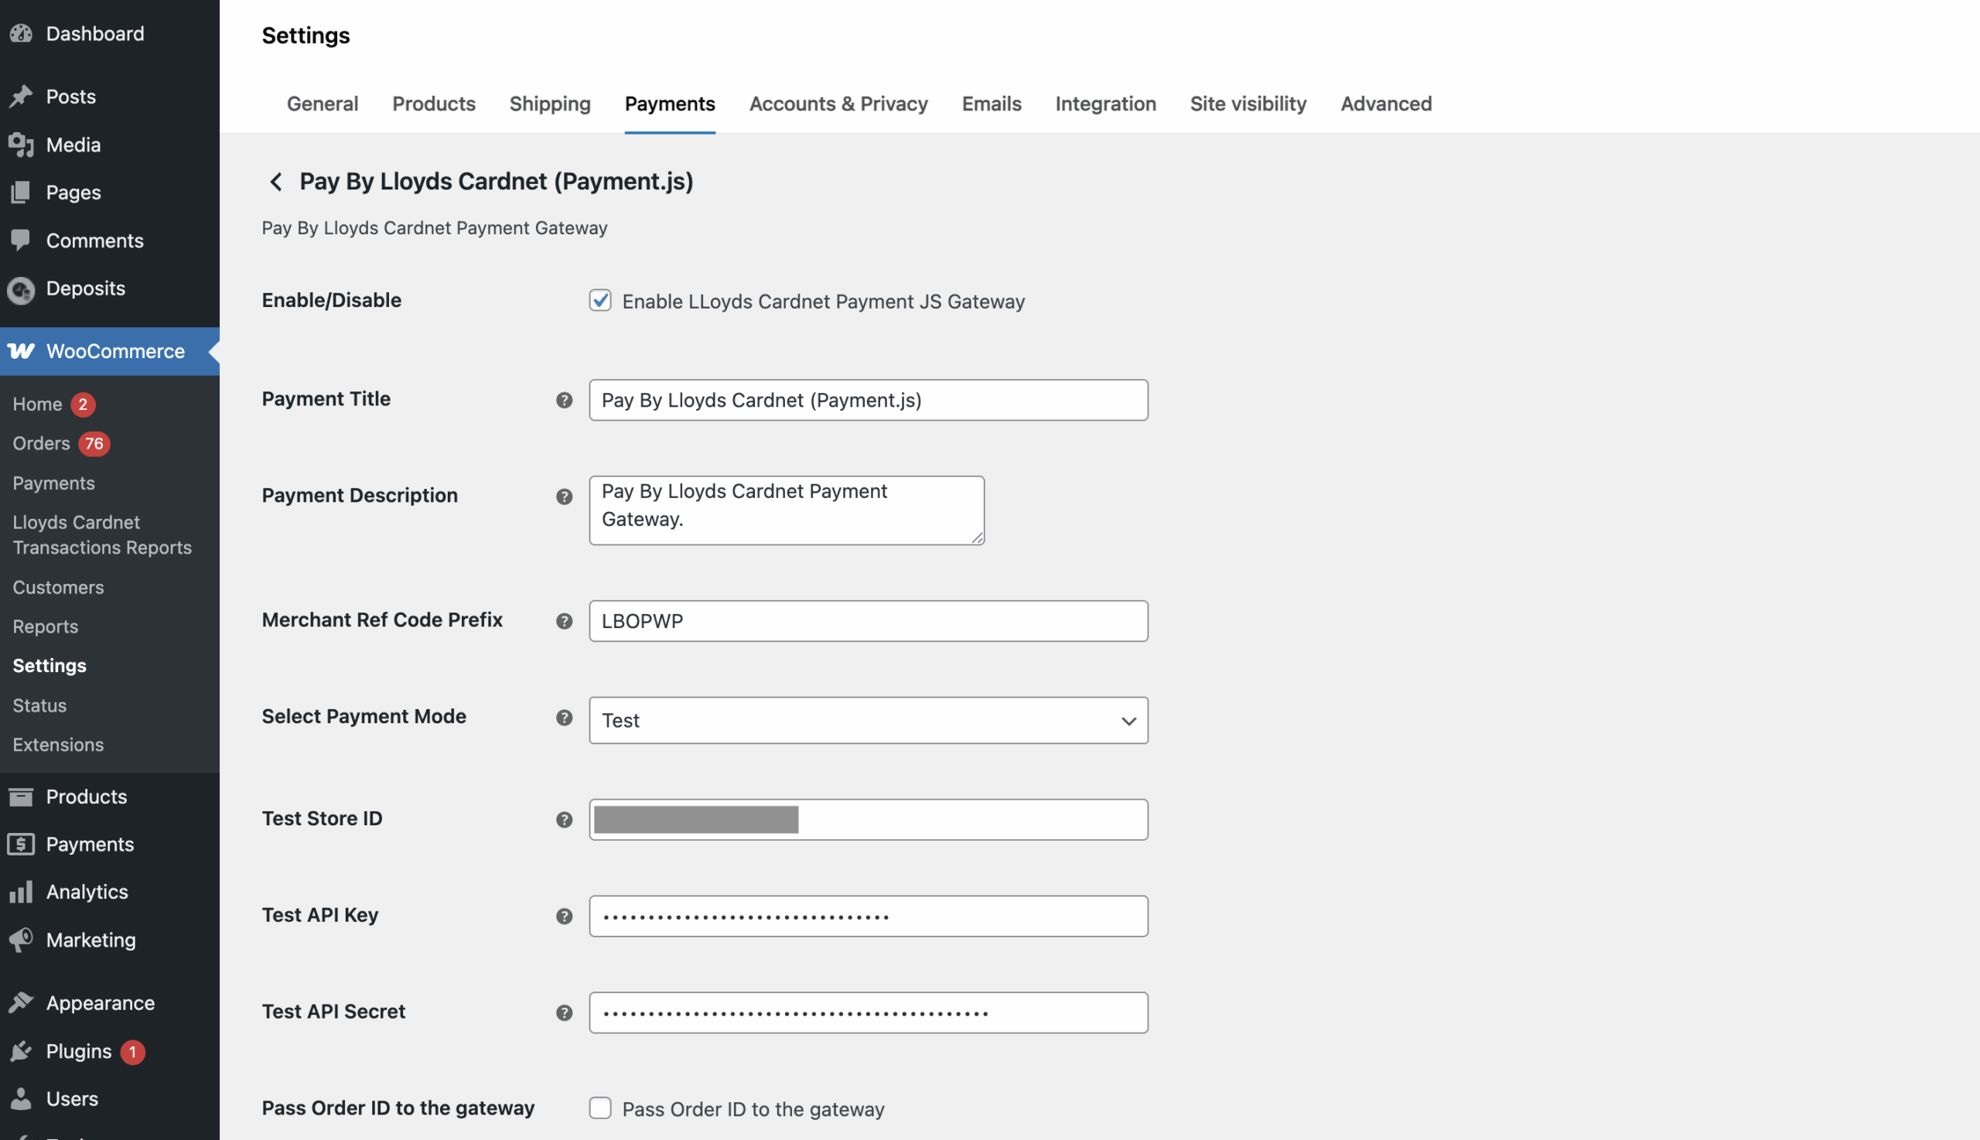The width and height of the screenshot is (1980, 1140).
Task: Click help icon for Select Payment Mode
Action: (x=564, y=717)
